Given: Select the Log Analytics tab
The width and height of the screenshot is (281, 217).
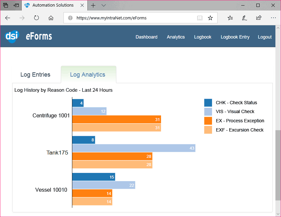Looking at the screenshot, I should click(88, 75).
